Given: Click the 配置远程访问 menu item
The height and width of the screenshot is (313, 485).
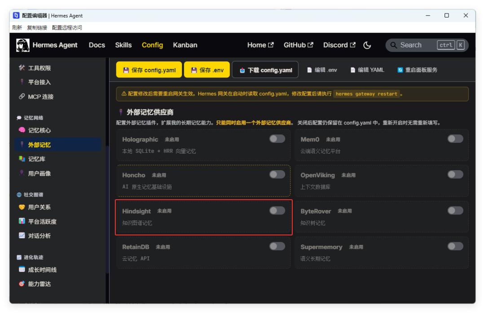Looking at the screenshot, I should point(67,28).
